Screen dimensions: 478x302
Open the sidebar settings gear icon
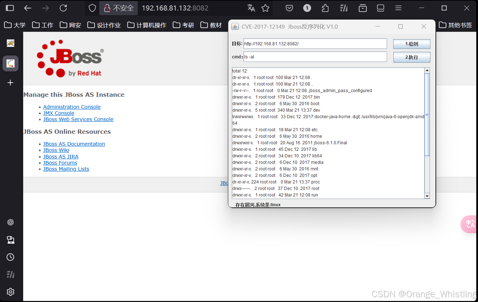pyautogui.click(x=11, y=292)
